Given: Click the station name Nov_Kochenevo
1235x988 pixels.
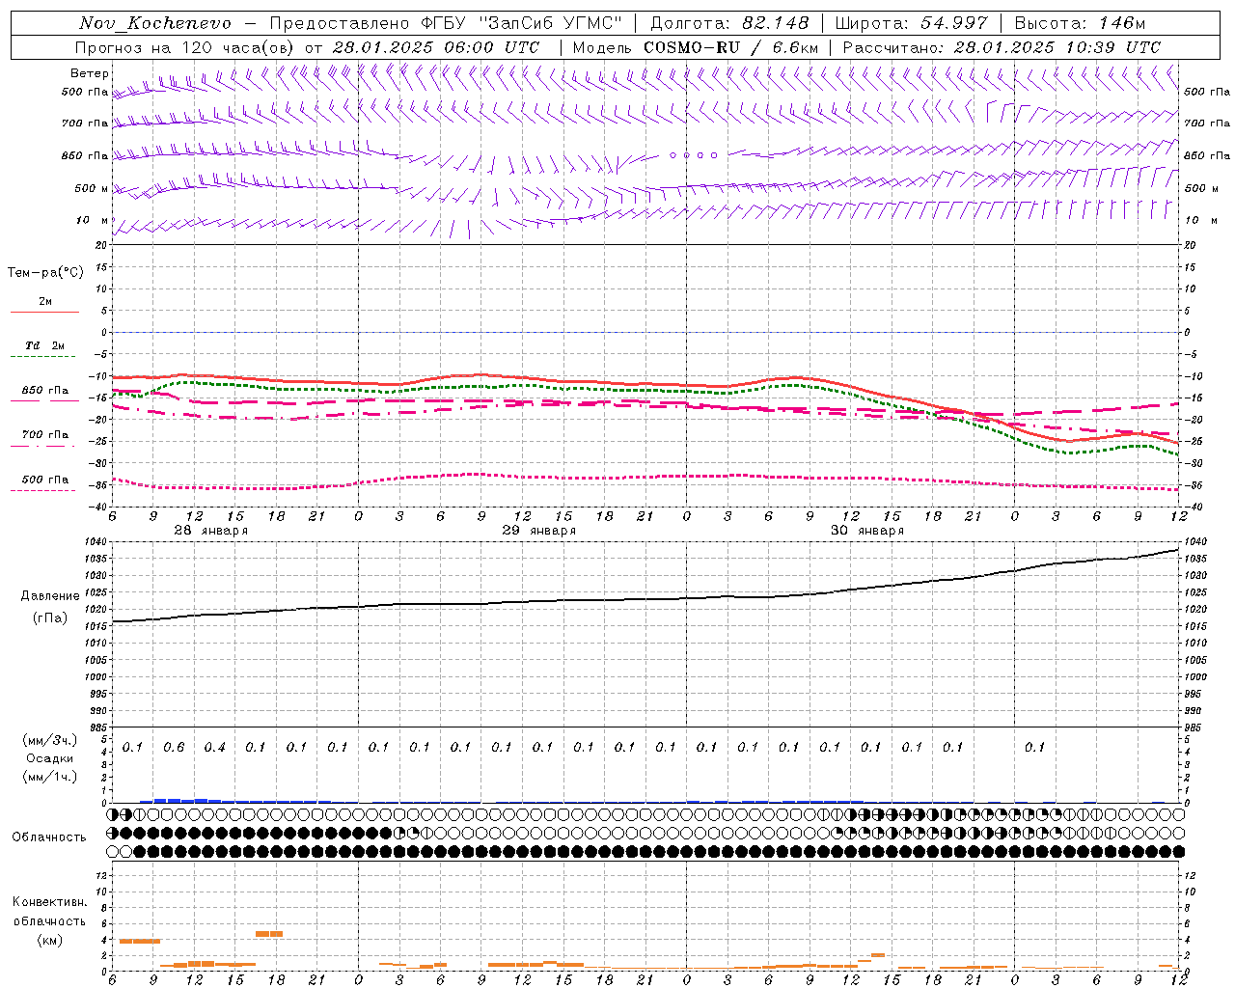Looking at the screenshot, I should pos(155,23).
